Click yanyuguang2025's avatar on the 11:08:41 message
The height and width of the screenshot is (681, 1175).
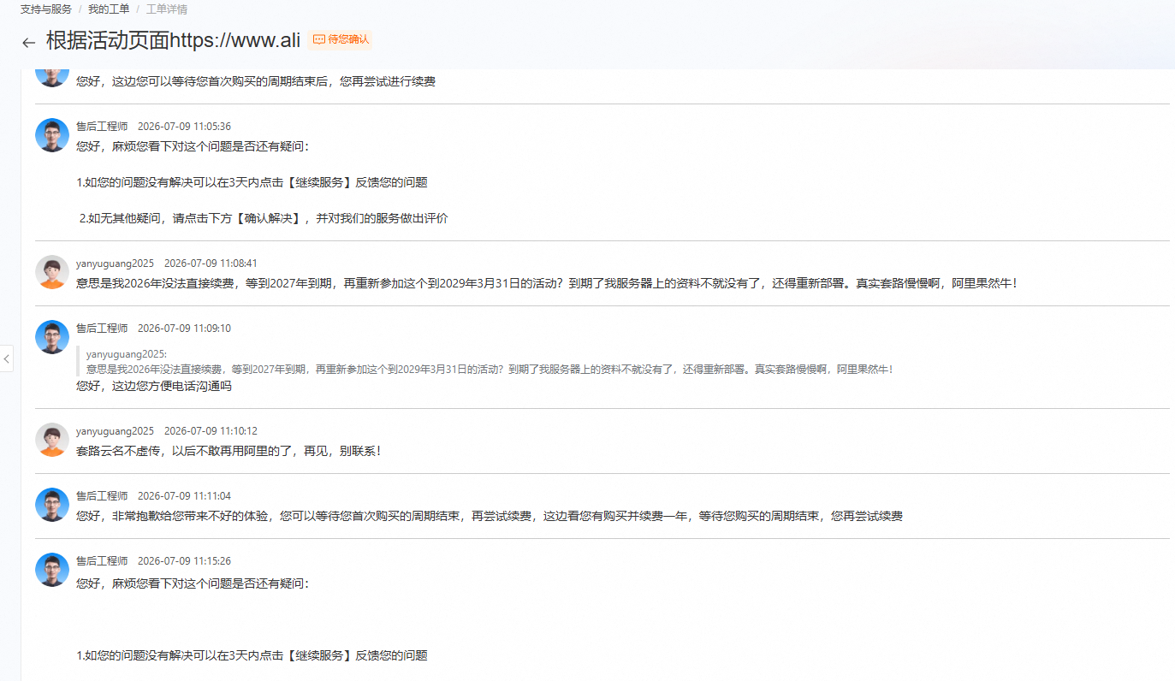pos(52,272)
